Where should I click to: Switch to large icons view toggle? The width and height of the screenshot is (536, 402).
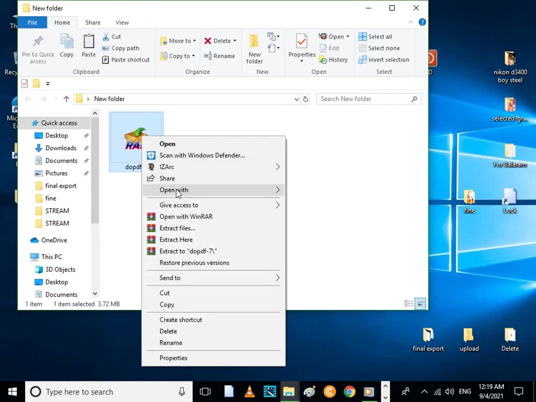pos(420,304)
